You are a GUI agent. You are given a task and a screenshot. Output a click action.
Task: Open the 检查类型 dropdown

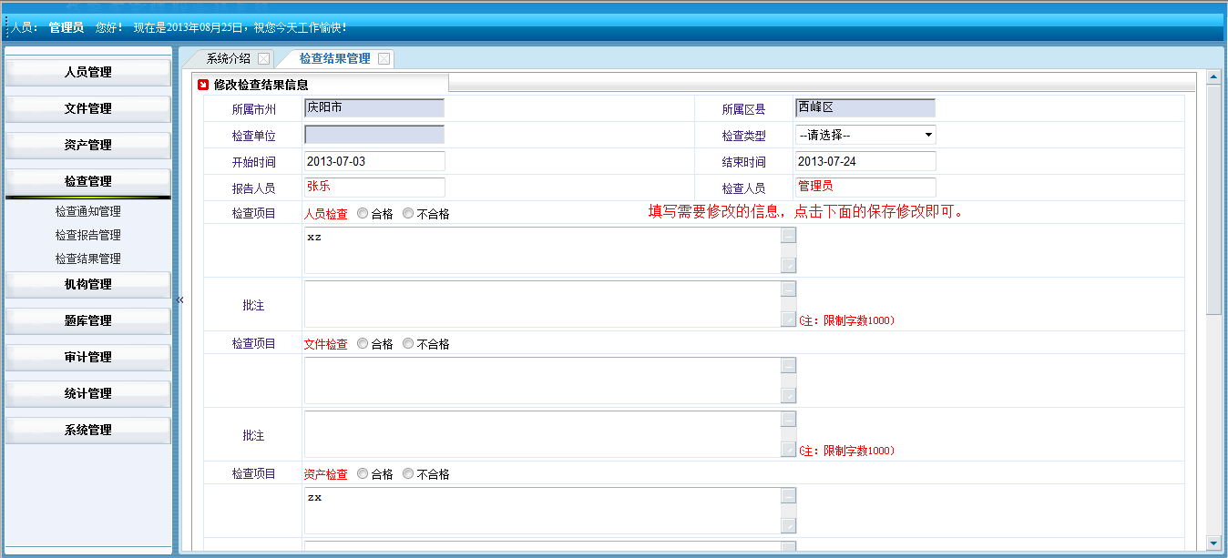click(865, 135)
